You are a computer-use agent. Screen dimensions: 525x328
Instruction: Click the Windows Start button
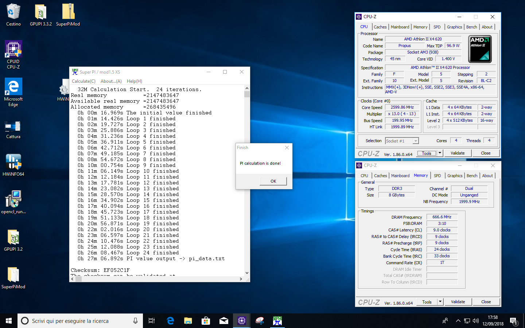(9, 321)
